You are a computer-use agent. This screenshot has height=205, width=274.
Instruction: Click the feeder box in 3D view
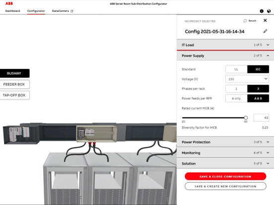tap(21, 135)
